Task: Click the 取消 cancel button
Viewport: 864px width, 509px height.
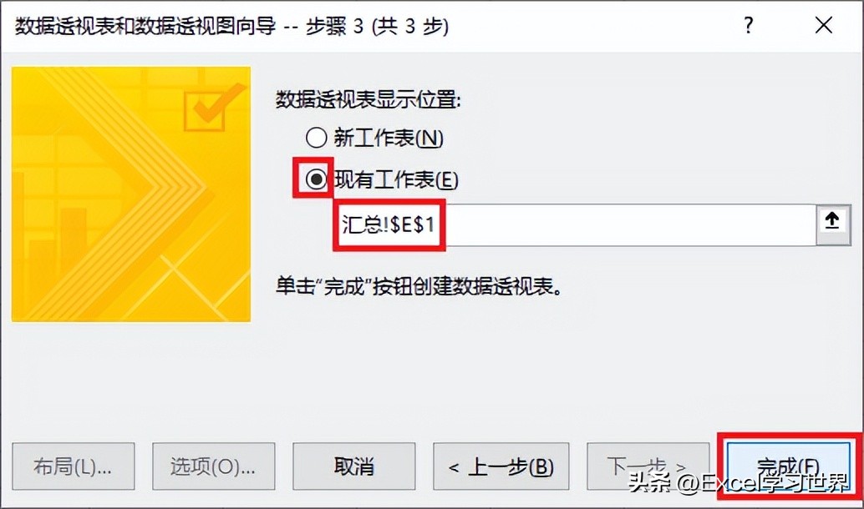Action: pyautogui.click(x=353, y=466)
